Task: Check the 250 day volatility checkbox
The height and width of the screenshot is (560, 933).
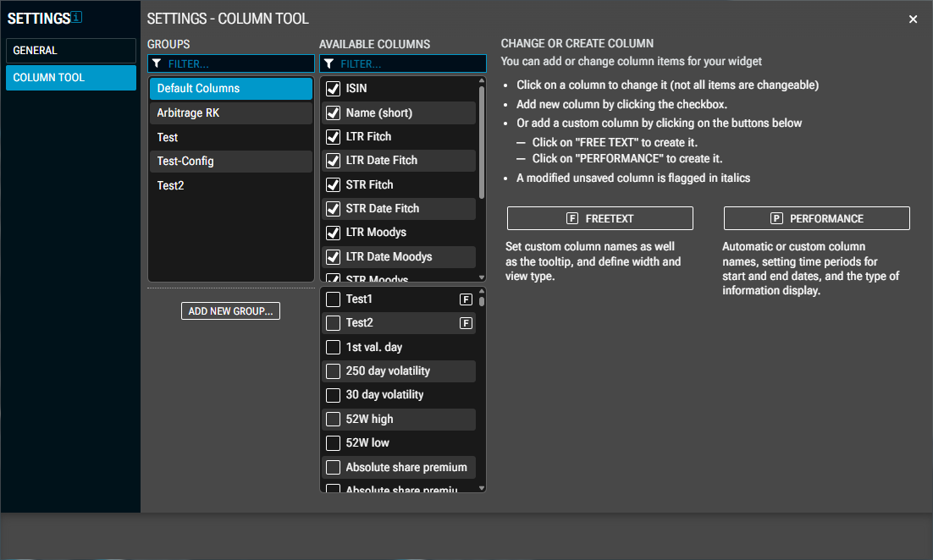Action: click(x=334, y=371)
